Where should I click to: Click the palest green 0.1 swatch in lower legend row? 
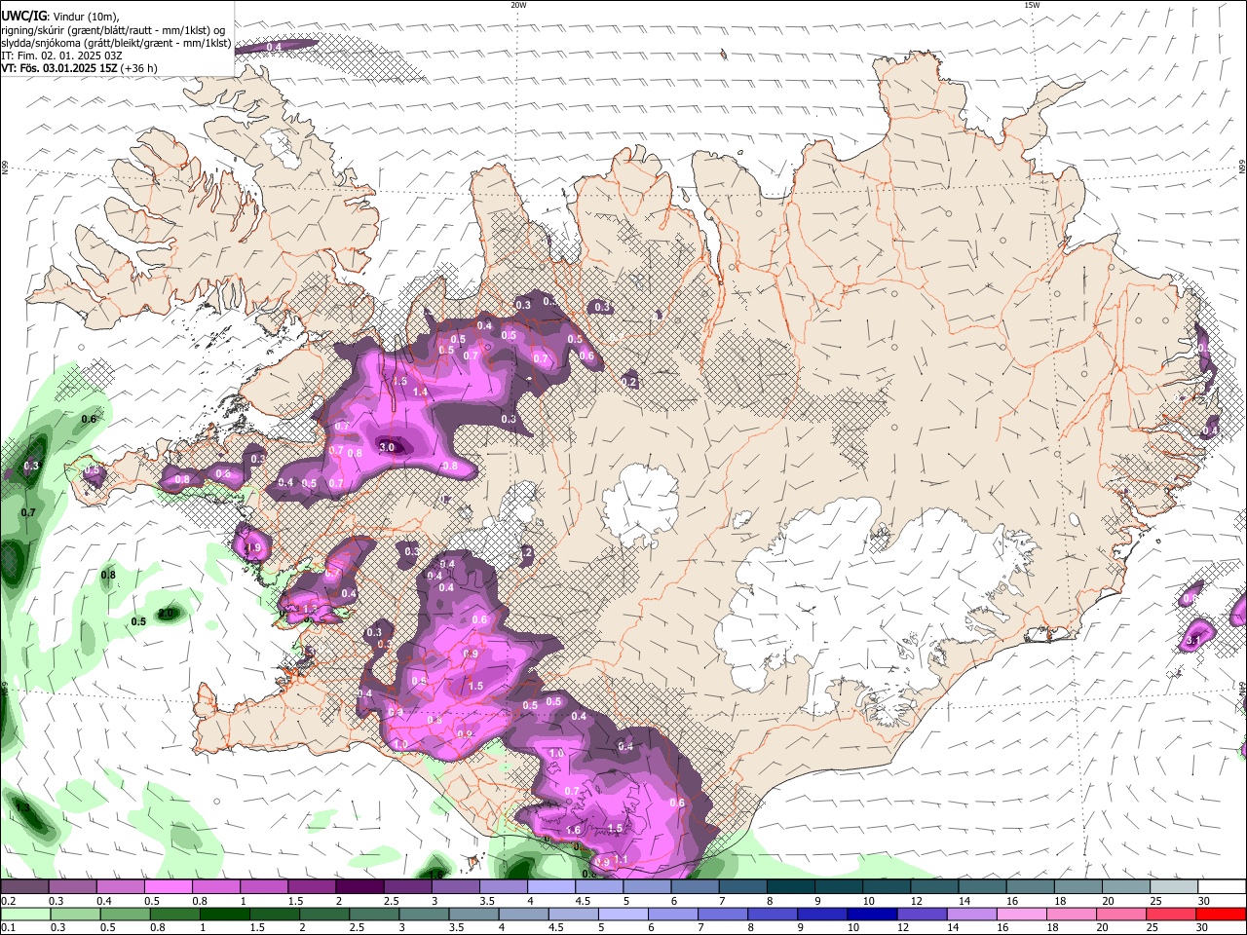click(x=25, y=914)
